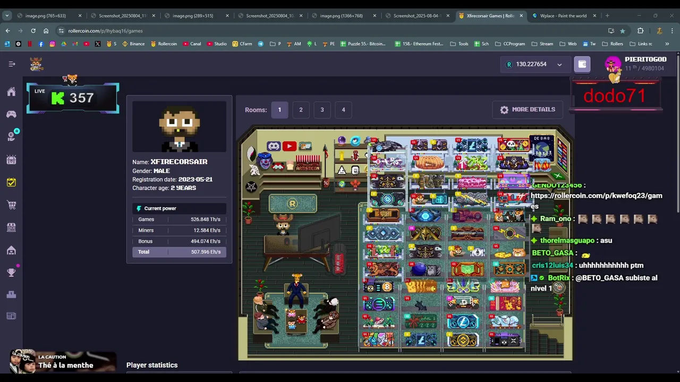Open the news page icon in sidebar

[11, 316]
